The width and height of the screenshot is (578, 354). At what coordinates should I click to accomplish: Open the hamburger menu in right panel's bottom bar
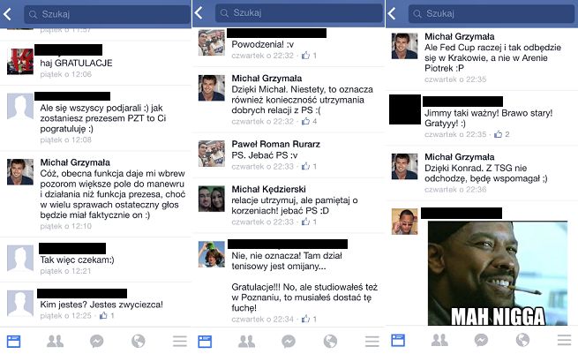coord(564,340)
